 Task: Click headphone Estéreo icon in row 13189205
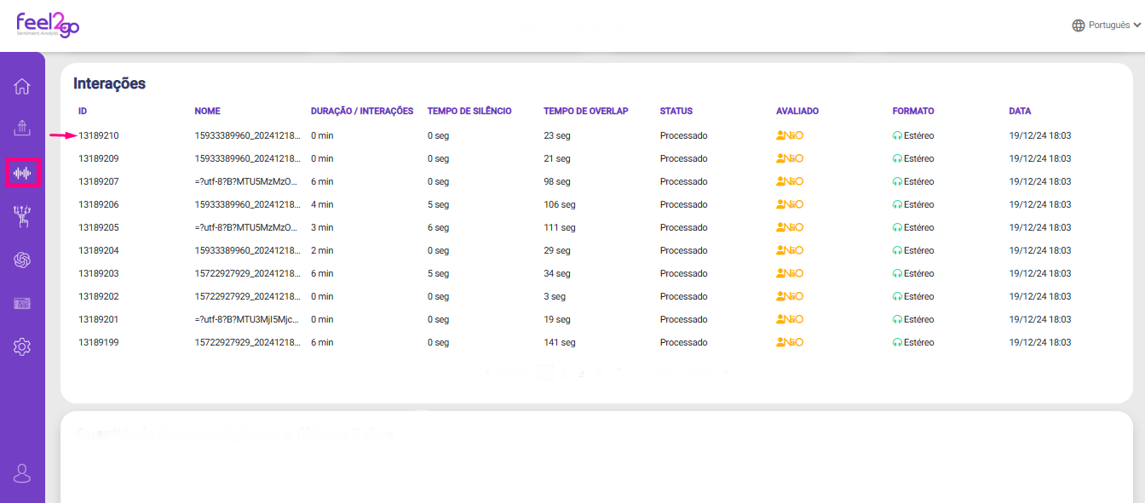[897, 227]
